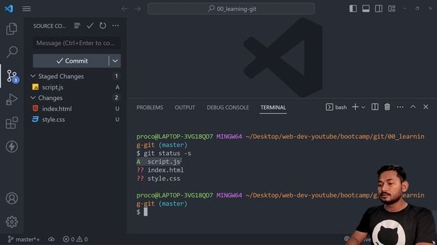Screen dimensions: 437x245
Task: Open the Explorer view in activity bar
Action: 12,29
